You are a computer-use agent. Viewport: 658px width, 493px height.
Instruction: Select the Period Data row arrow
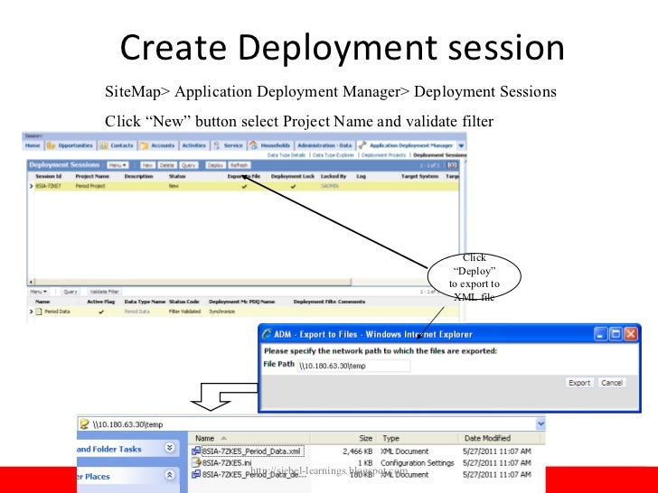tap(31, 312)
